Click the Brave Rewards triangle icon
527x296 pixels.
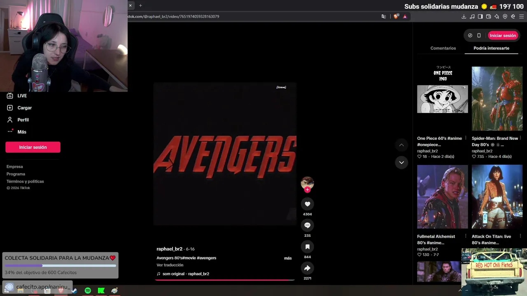[405, 16]
